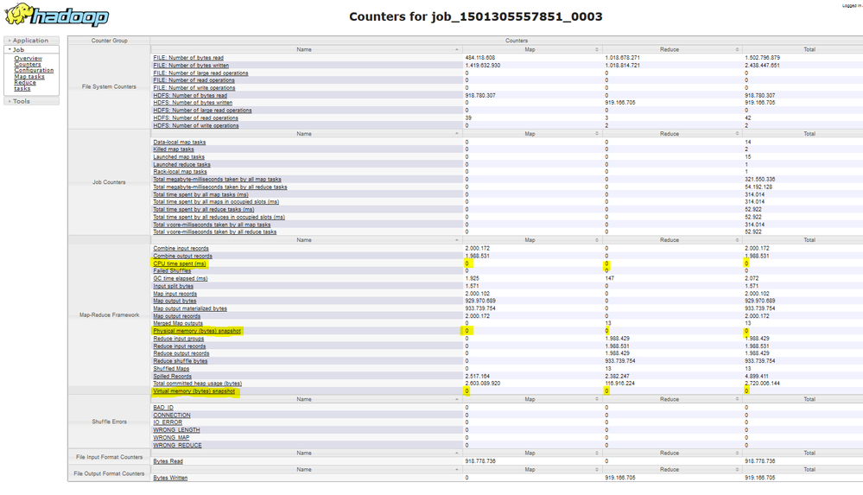Screen dimensions: 863x495
Task: Open Merged Map outputs counter
Action: click(x=178, y=324)
